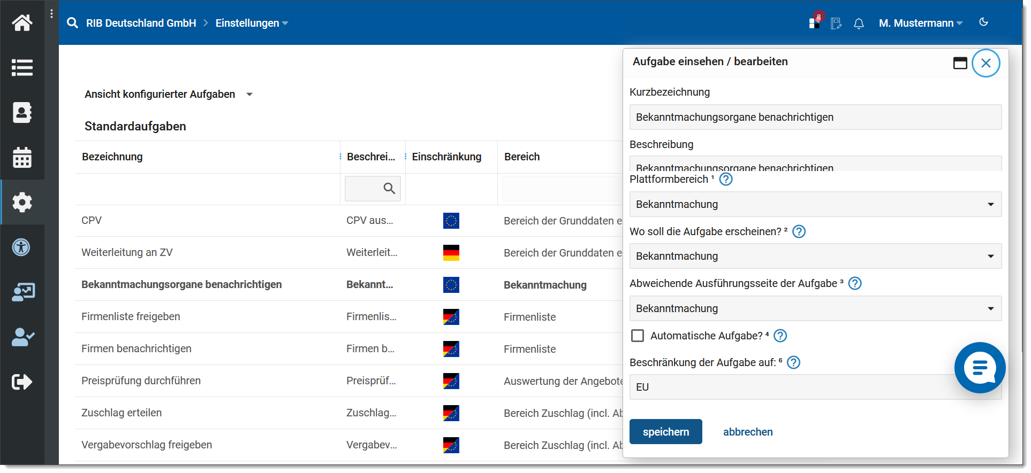1031x473 pixels.
Task: Open the Wo soll die Aufgabe erscheinen dropdown
Action: tap(815, 257)
